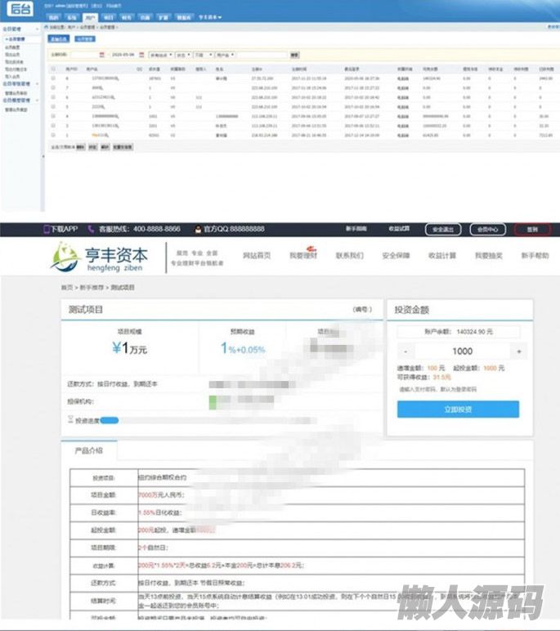560x631 pixels.
Task: Open 我要抽奖 in site navigation
Action: [x=488, y=256]
